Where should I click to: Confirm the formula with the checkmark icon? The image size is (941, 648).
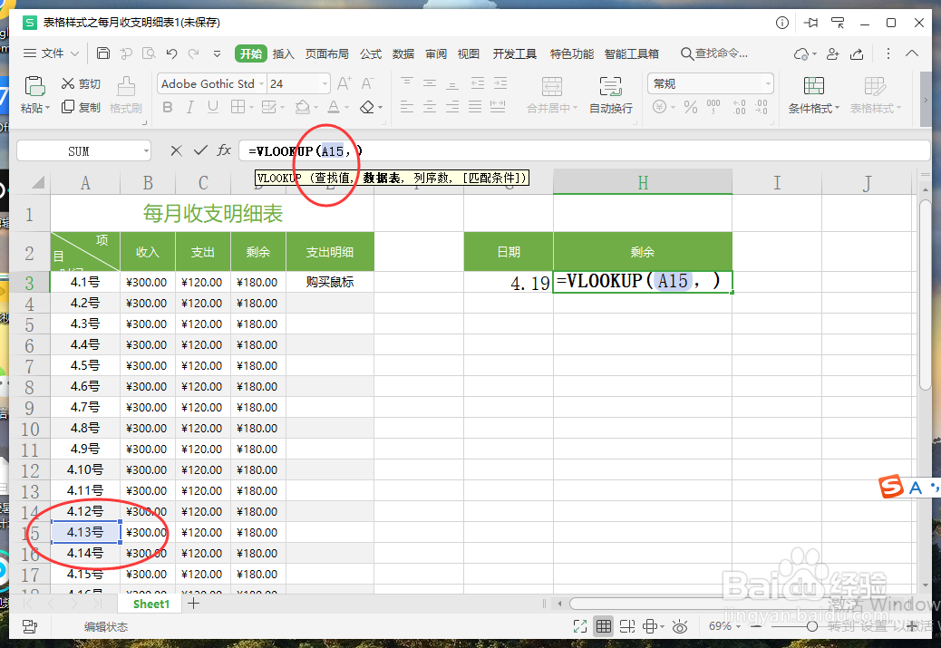[x=199, y=150]
